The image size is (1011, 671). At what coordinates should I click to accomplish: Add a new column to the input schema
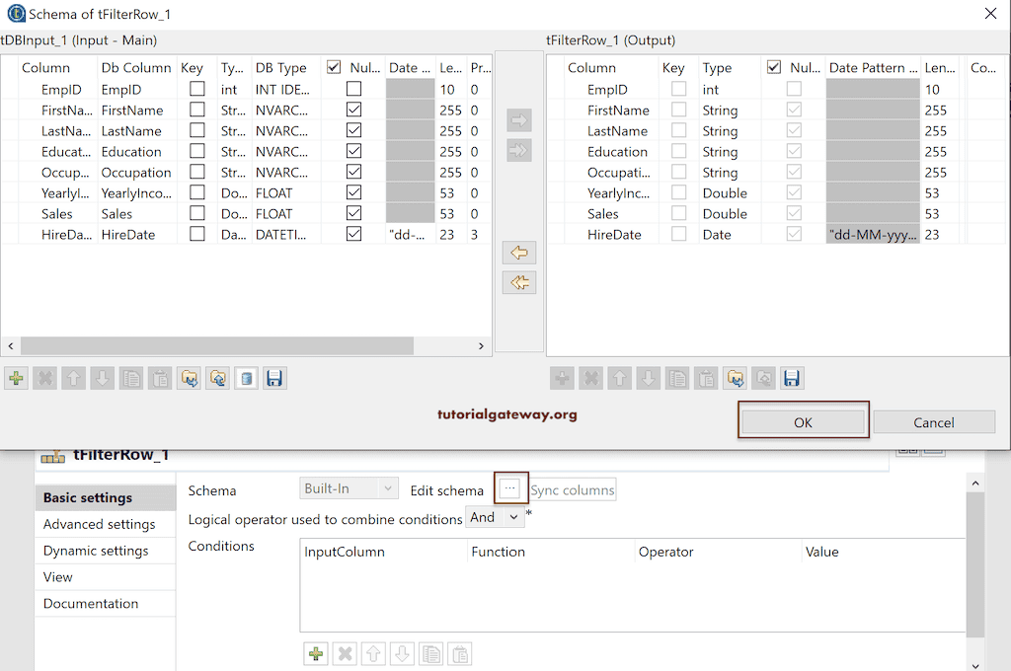point(16,378)
